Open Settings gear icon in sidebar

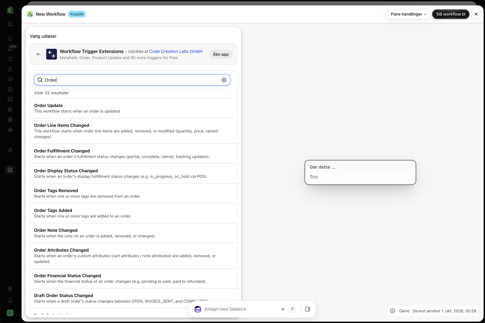pos(10,288)
